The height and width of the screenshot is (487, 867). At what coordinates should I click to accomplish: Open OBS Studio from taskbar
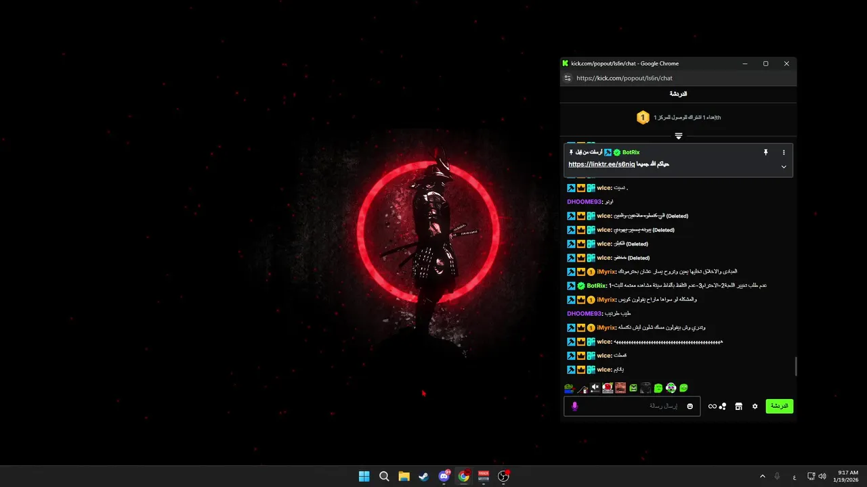503,476
